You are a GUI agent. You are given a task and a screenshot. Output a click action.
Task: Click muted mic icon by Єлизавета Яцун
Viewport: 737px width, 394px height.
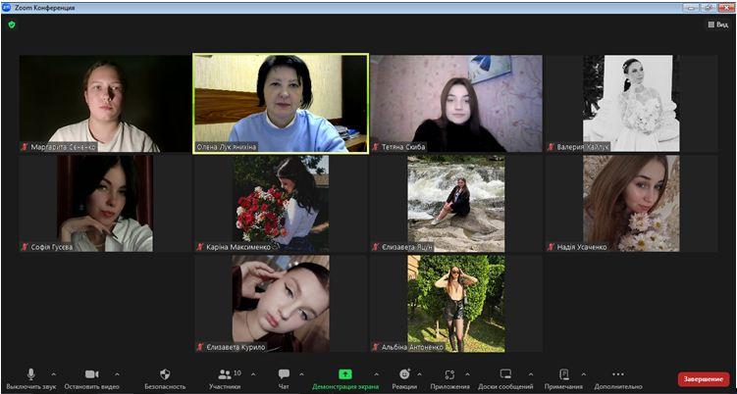pos(376,247)
